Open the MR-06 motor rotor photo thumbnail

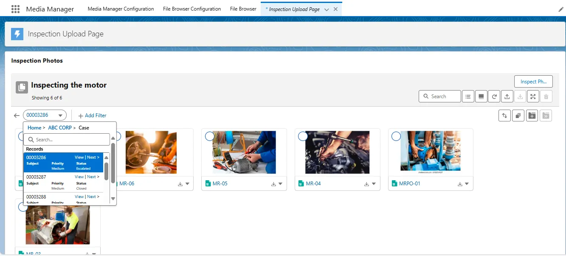(151, 152)
